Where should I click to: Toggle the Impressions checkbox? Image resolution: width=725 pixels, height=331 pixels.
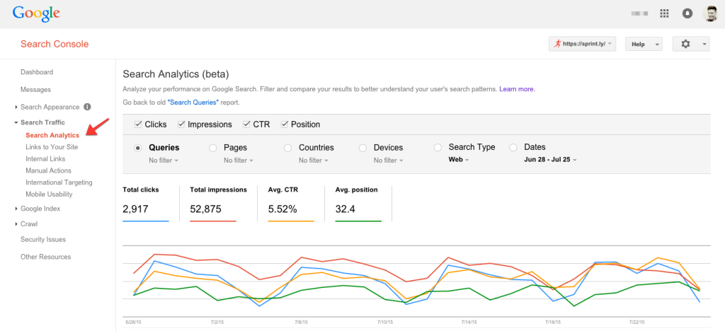pyautogui.click(x=181, y=124)
